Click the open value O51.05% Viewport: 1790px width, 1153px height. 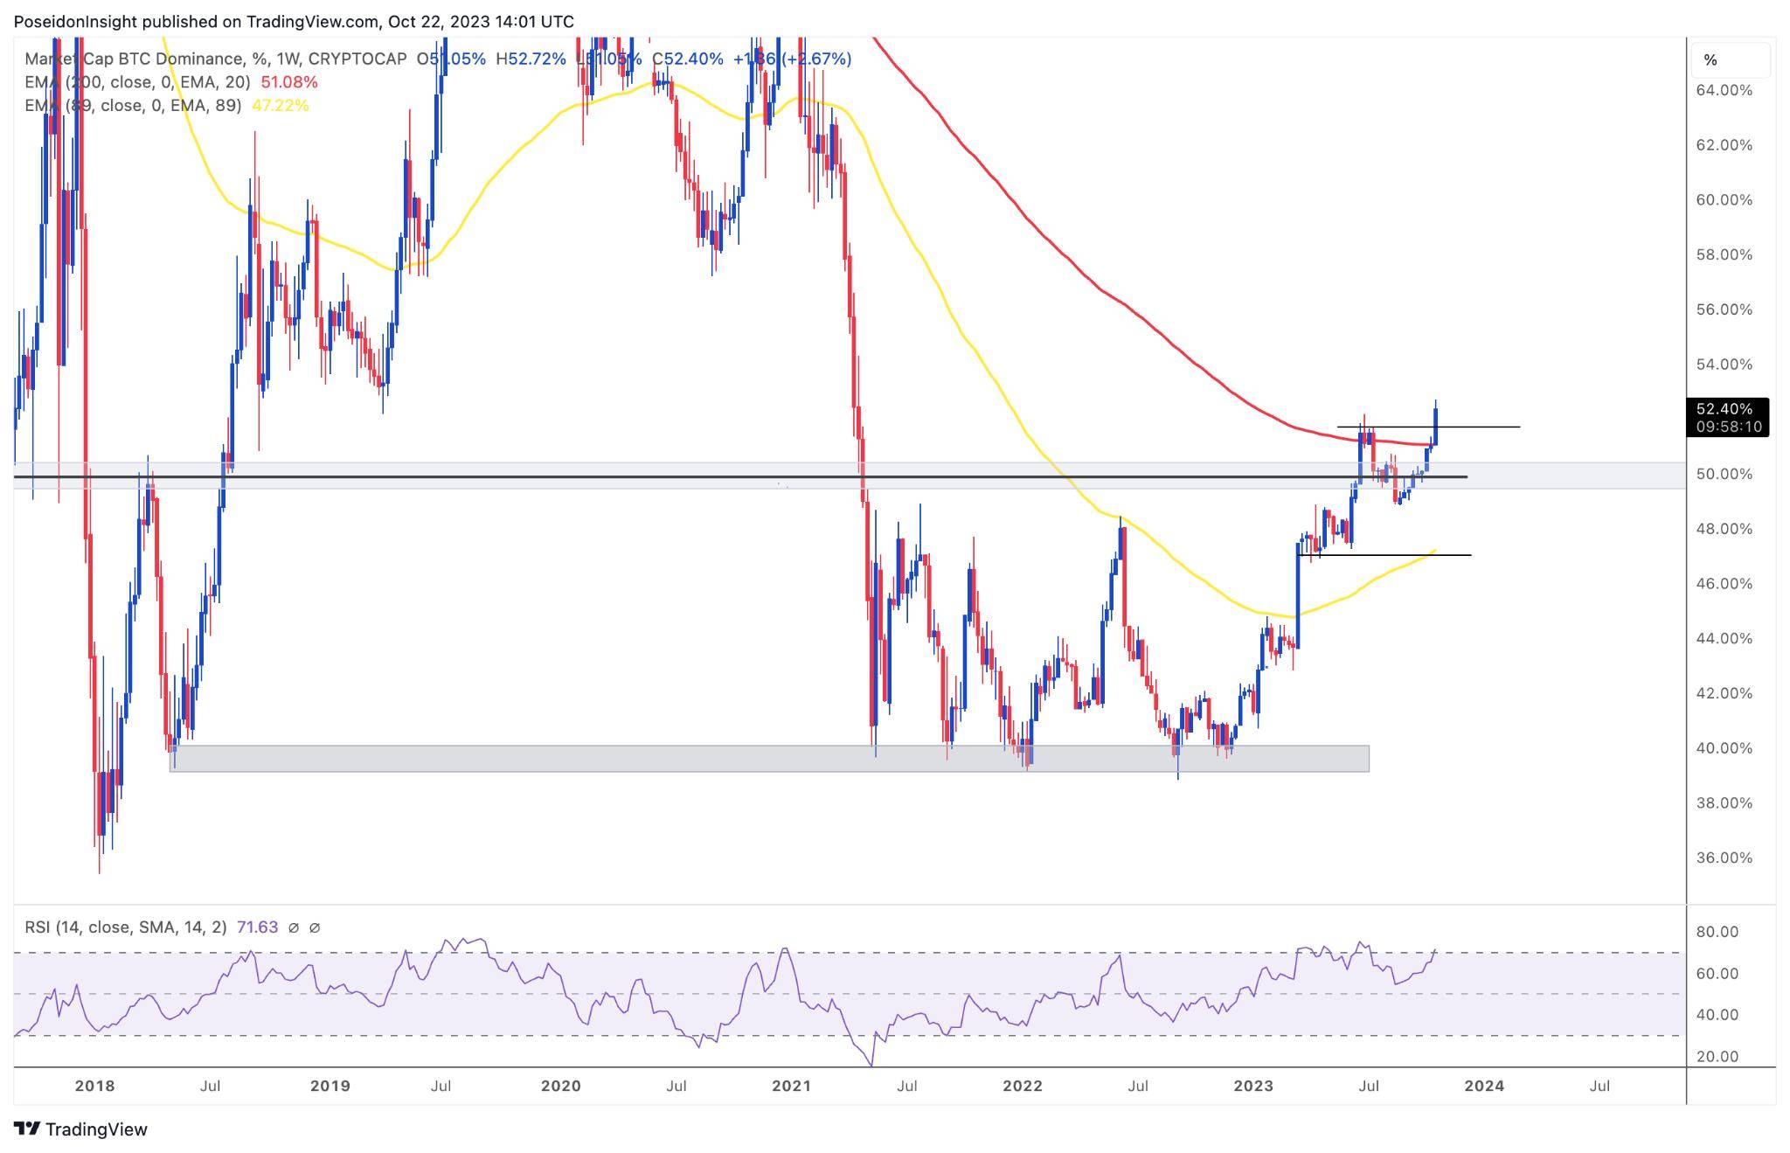pyautogui.click(x=451, y=59)
